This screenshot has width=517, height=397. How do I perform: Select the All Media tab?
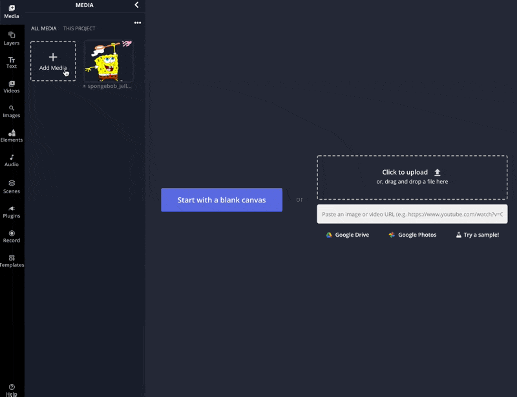(44, 28)
